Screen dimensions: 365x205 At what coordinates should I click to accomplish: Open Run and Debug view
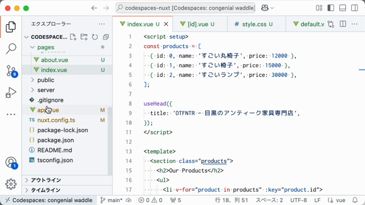coord(11,92)
